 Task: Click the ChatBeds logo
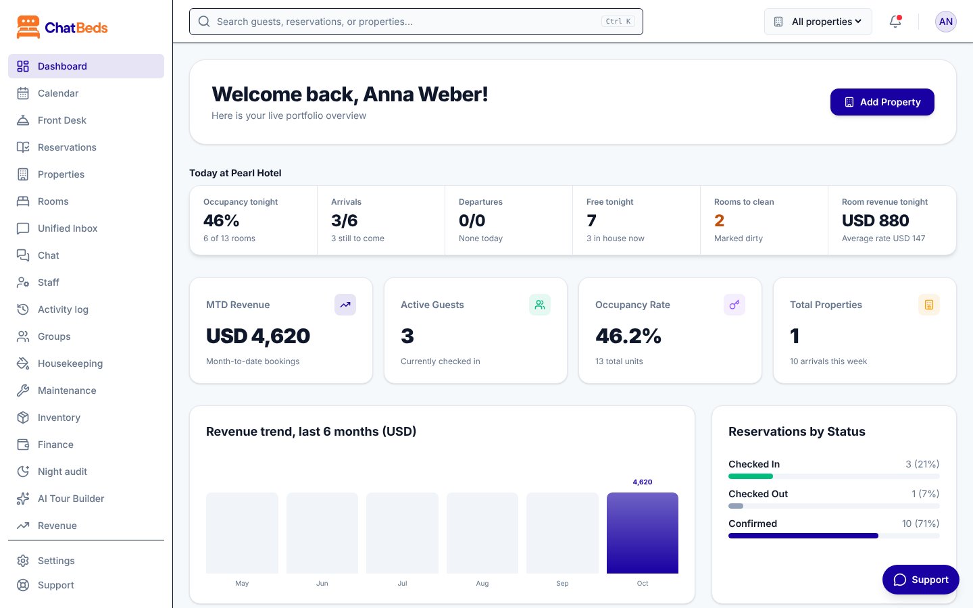point(62,28)
